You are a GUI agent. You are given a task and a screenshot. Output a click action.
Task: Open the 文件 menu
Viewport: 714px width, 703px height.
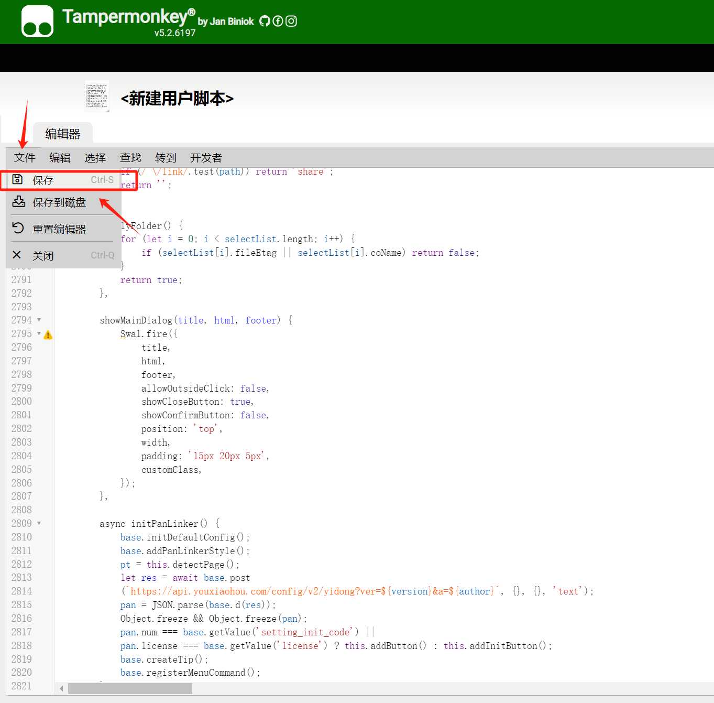(x=25, y=158)
